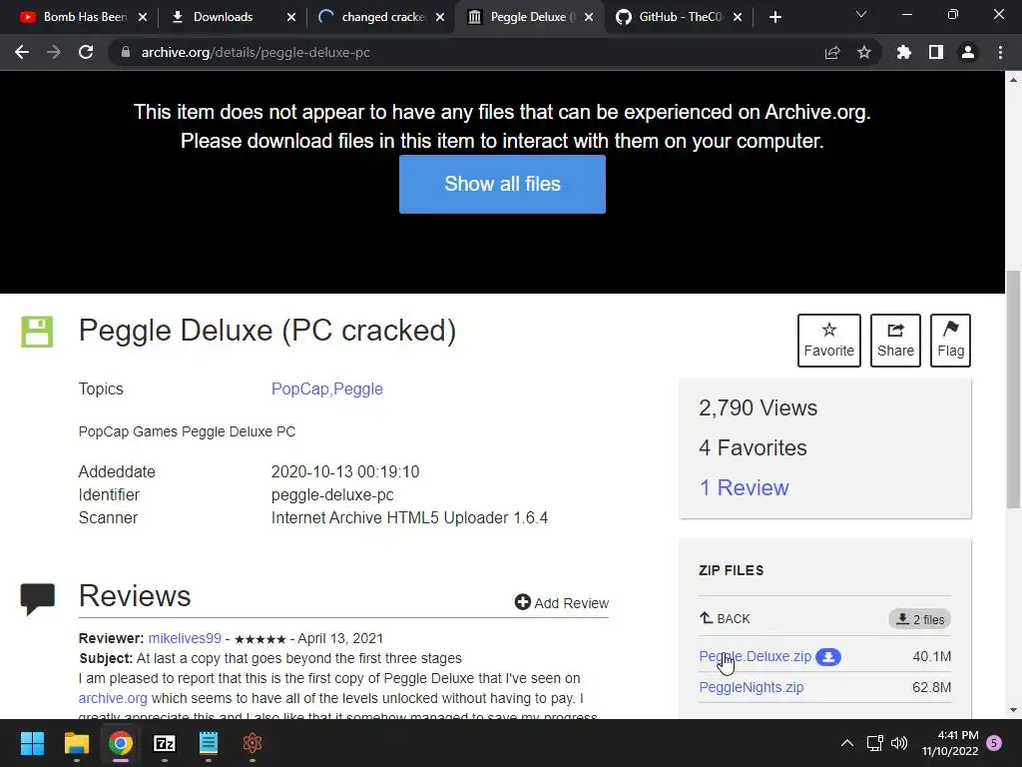Click the Chrome taskbar icon
1022x767 pixels.
[121, 743]
